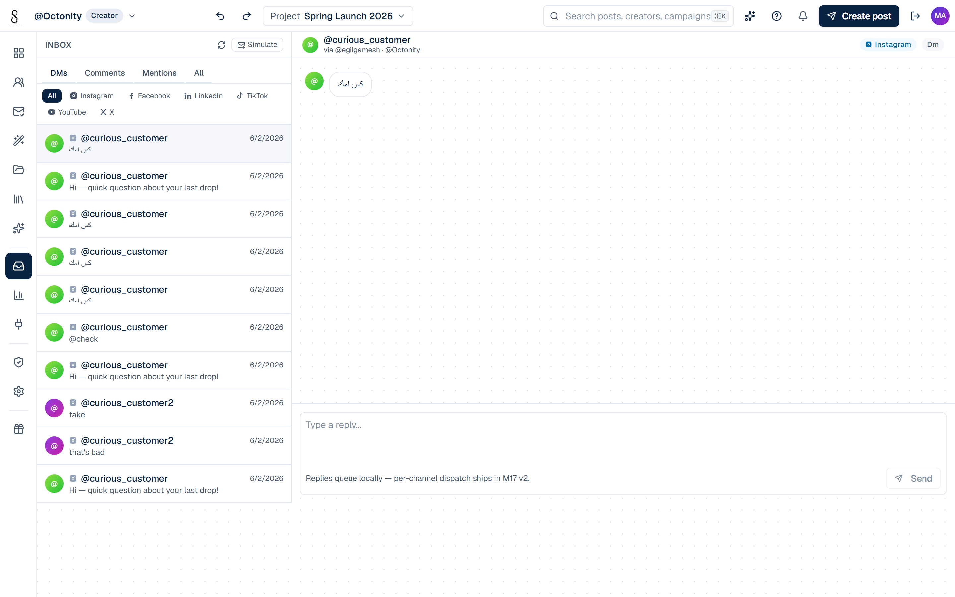The height and width of the screenshot is (597, 955).
Task: Click the purple avatar on the 'fake' message row
Action: (54, 408)
